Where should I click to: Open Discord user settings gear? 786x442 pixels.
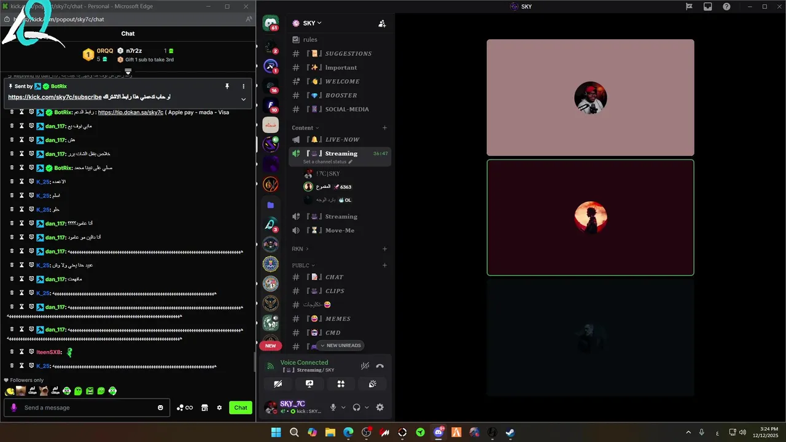[x=379, y=407]
